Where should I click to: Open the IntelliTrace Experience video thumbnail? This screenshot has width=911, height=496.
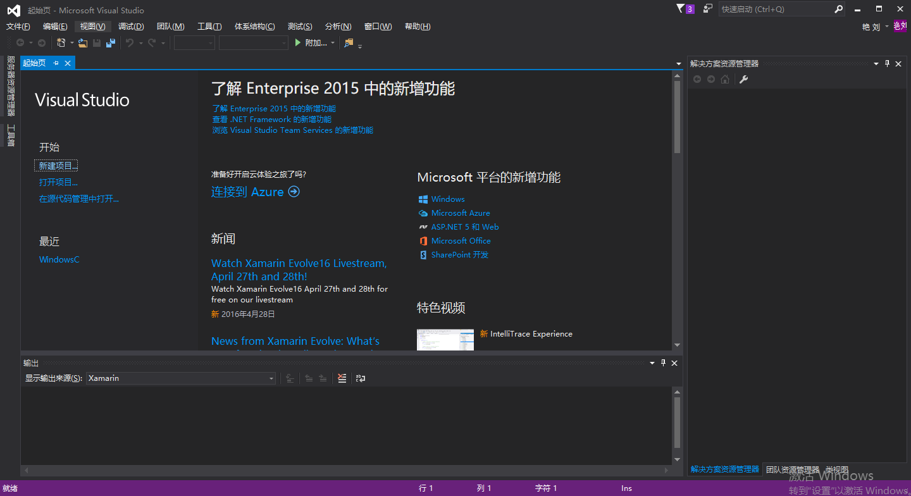pyautogui.click(x=445, y=340)
